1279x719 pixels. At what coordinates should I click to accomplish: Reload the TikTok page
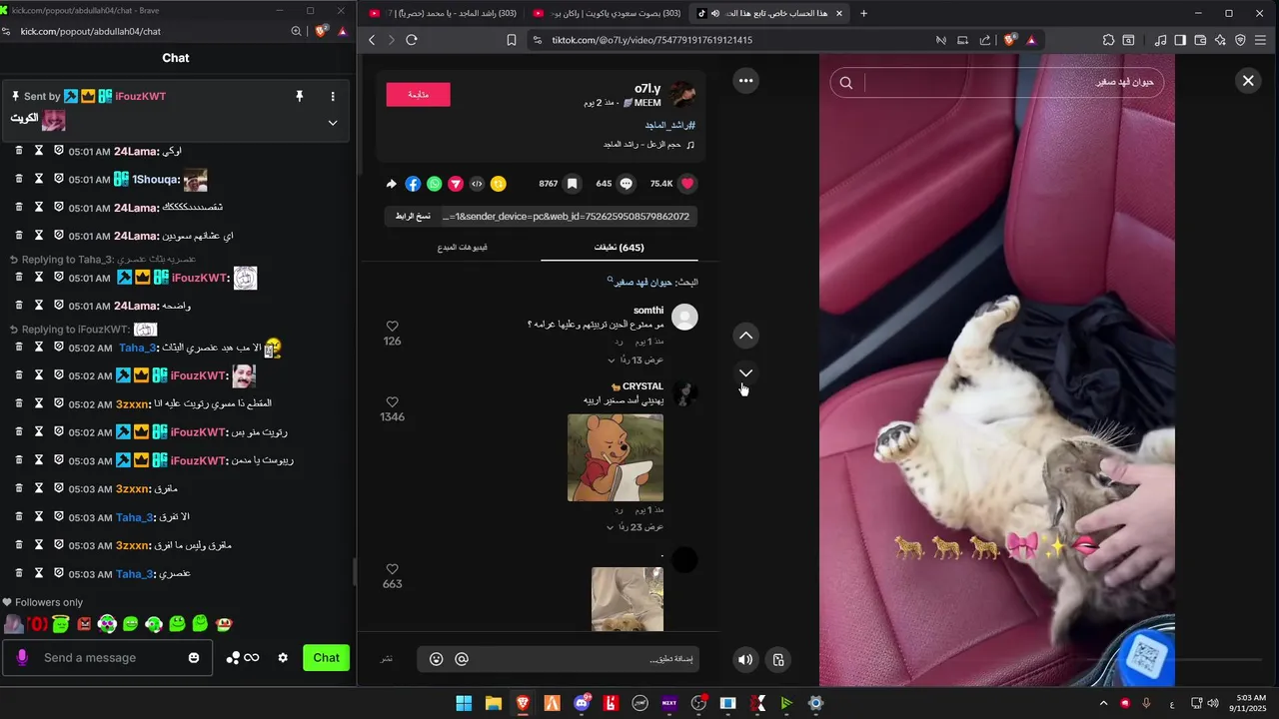411,40
